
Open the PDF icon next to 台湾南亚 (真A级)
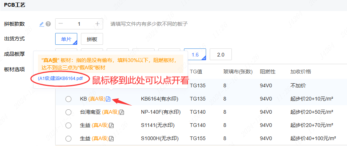pos(122,113)
